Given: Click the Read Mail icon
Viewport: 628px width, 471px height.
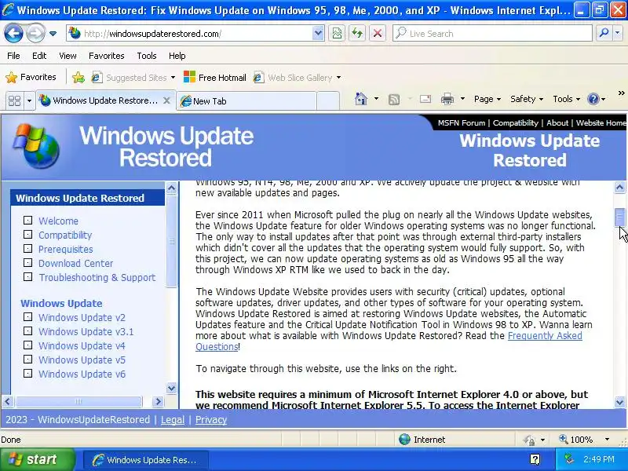Looking at the screenshot, I should (425, 99).
